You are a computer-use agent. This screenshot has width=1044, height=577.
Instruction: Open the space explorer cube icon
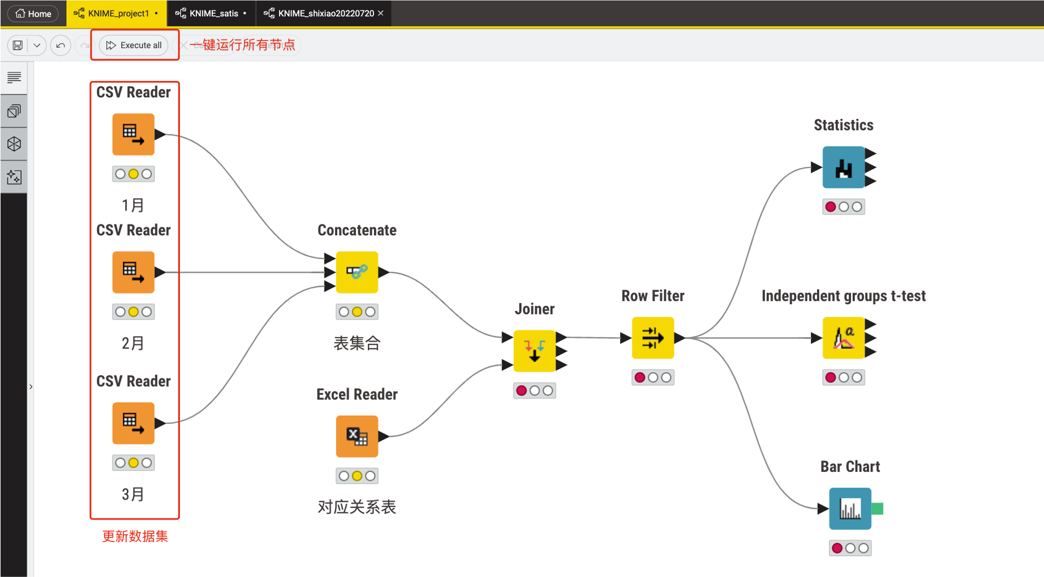point(14,144)
